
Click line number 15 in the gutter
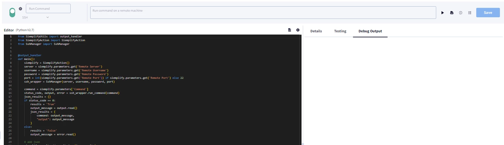[x=10, y=89]
